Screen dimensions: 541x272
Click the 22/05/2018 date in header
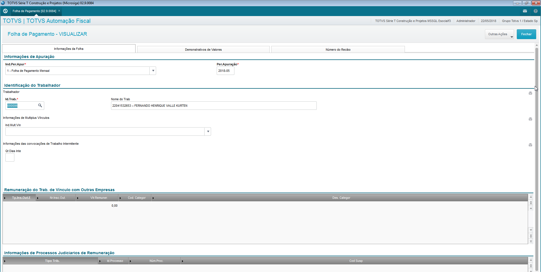click(x=489, y=21)
